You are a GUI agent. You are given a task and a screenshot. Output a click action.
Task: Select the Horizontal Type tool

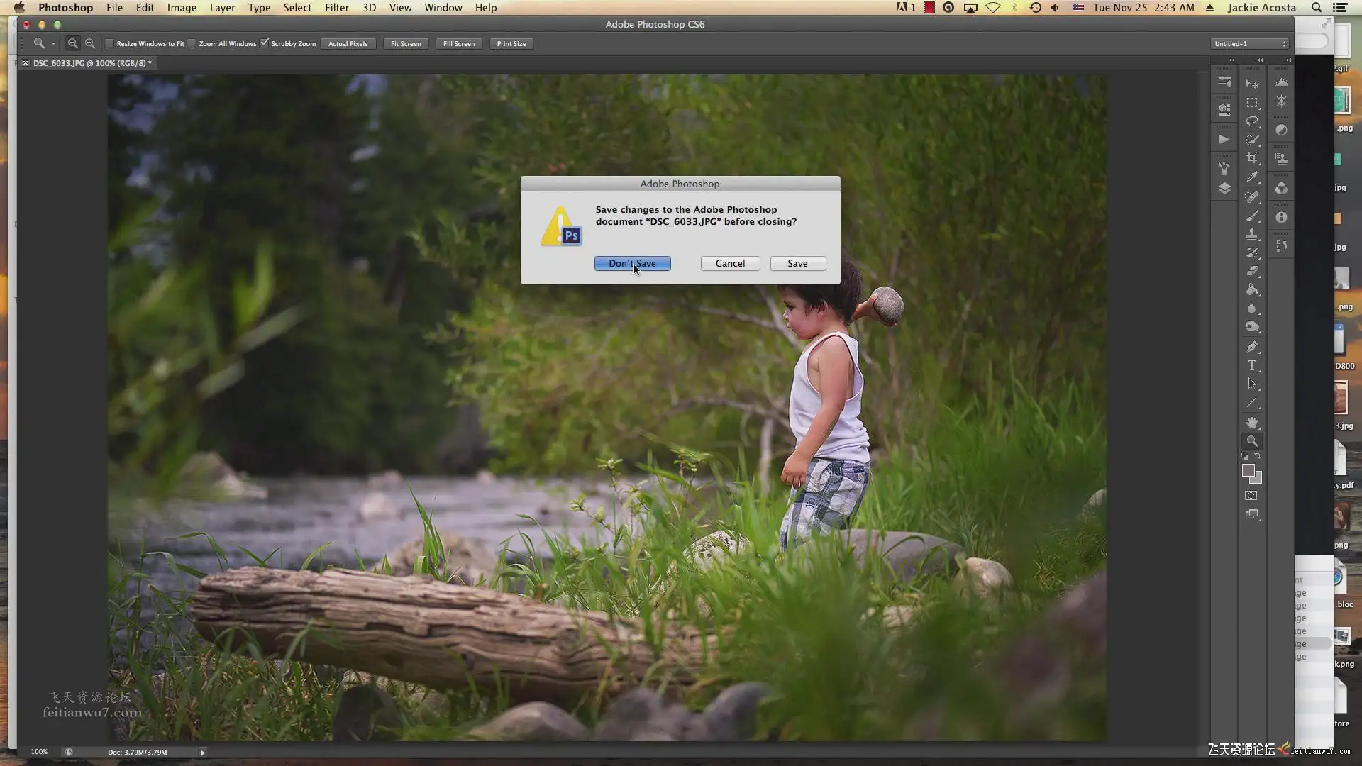(x=1252, y=365)
